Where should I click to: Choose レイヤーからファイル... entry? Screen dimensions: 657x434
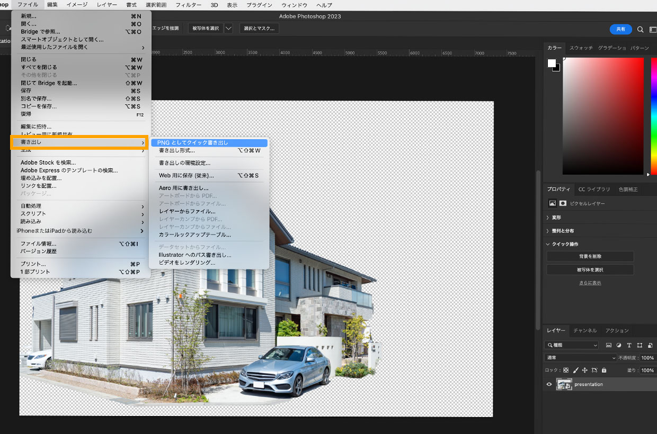(x=209, y=211)
